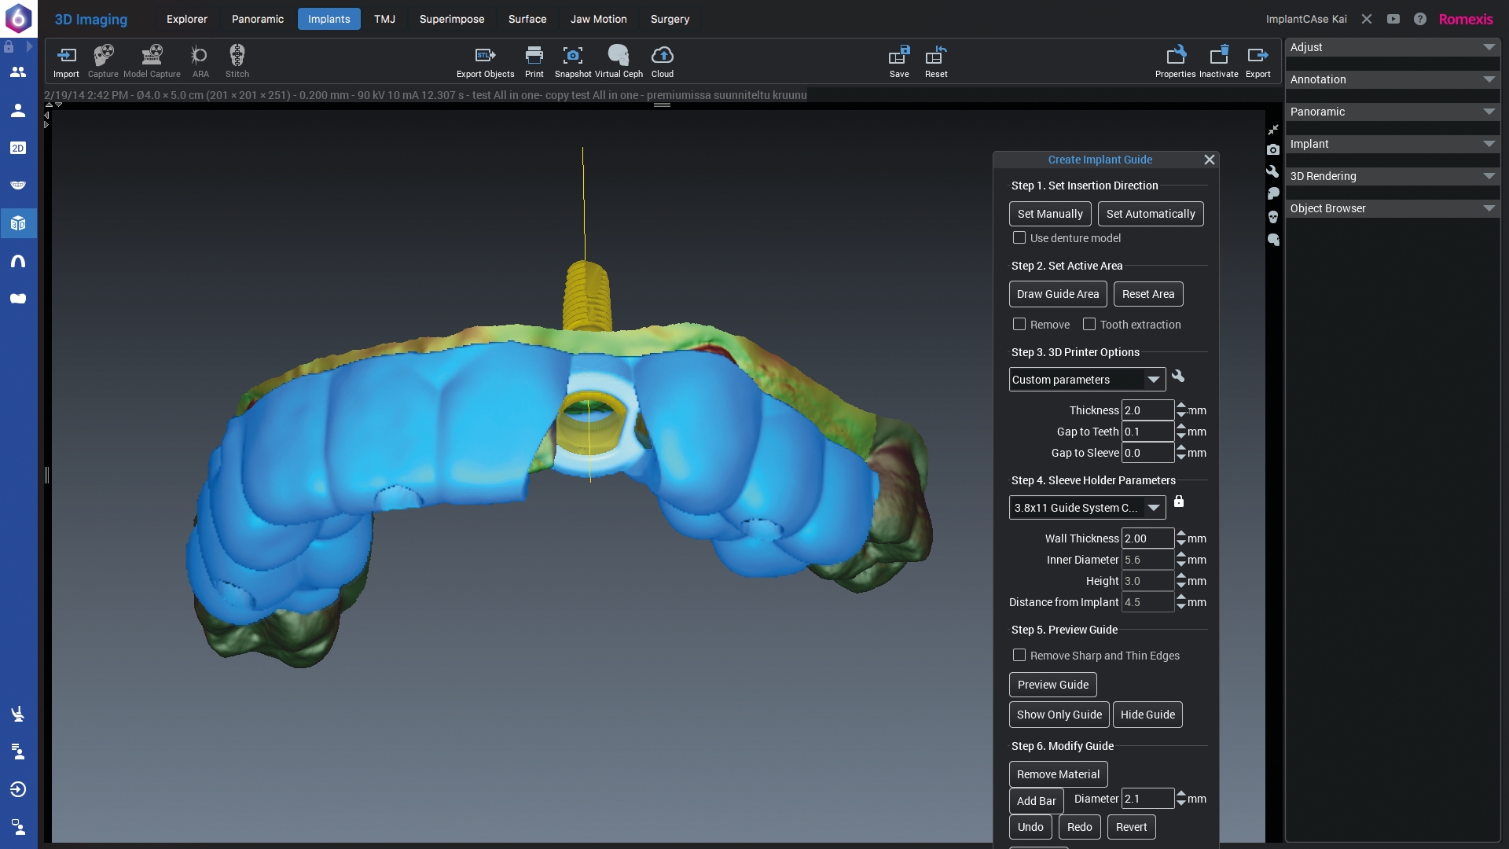The image size is (1509, 849).
Task: Open the Custom parameters dropdown
Action: (1155, 380)
